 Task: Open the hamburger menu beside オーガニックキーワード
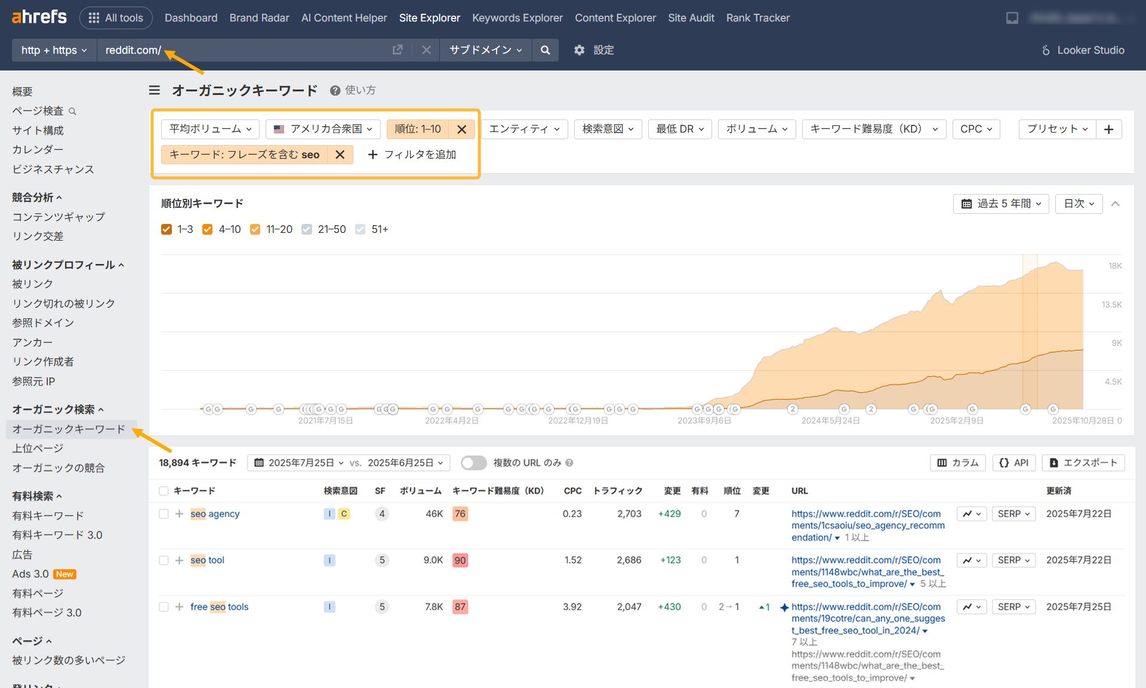[x=154, y=90]
